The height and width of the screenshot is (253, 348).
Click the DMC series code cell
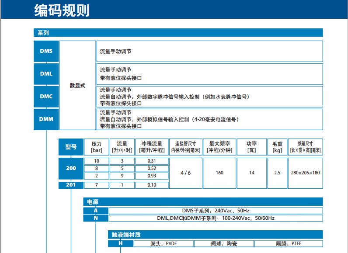[x=46, y=97]
